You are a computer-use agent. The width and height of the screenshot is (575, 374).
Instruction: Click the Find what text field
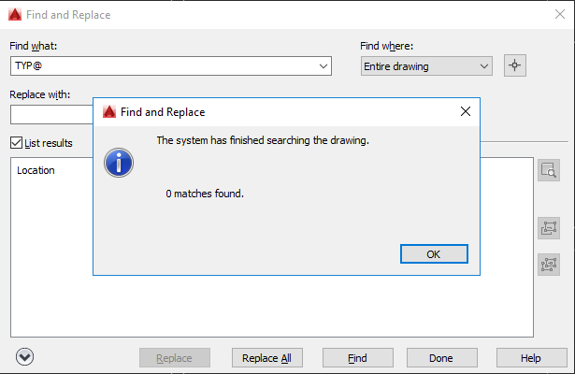click(164, 66)
